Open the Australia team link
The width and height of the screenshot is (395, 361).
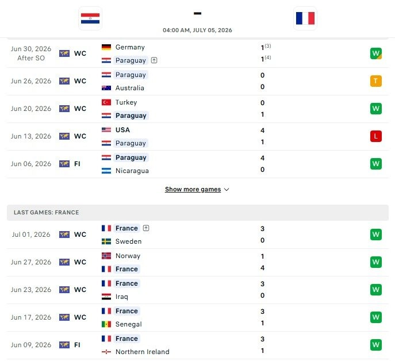point(130,88)
